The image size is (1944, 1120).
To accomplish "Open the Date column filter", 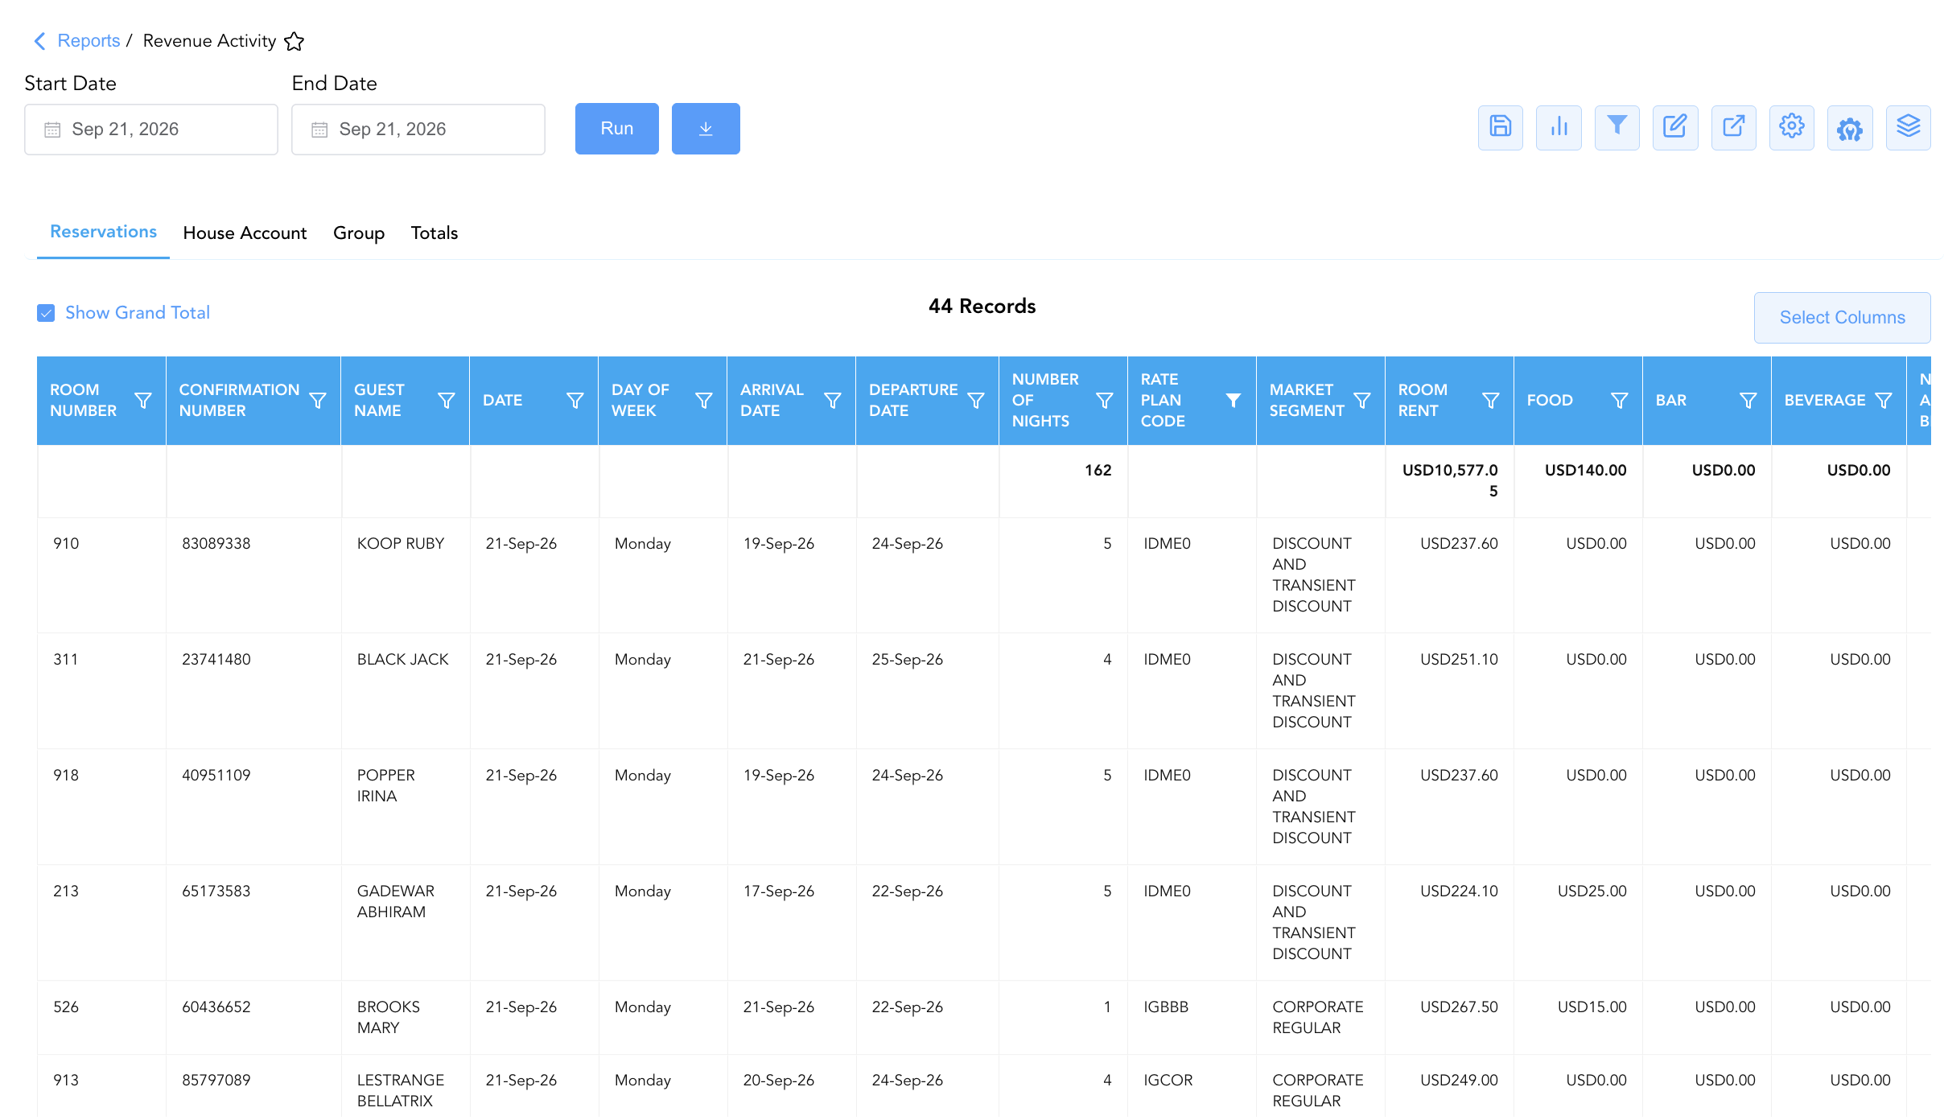I will coord(575,401).
